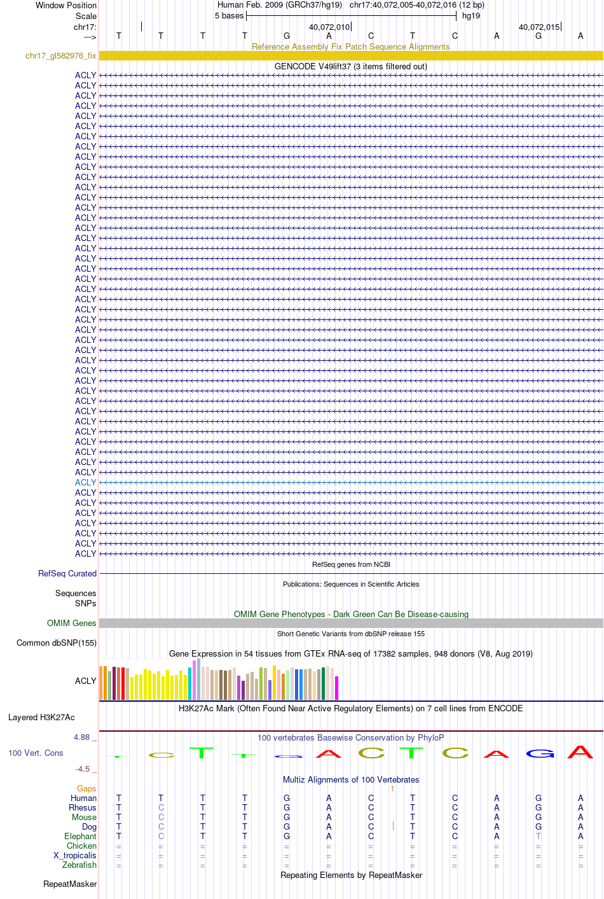This screenshot has height=899, width=604.
Task: Click the 40,072,010 ruler position
Action: (329, 27)
